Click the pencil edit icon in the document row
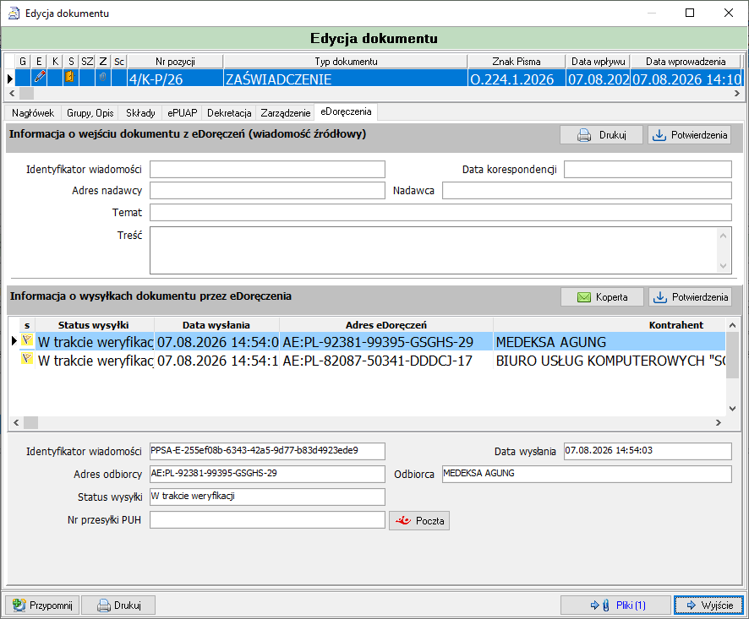This screenshot has height=619, width=749. pyautogui.click(x=40, y=78)
